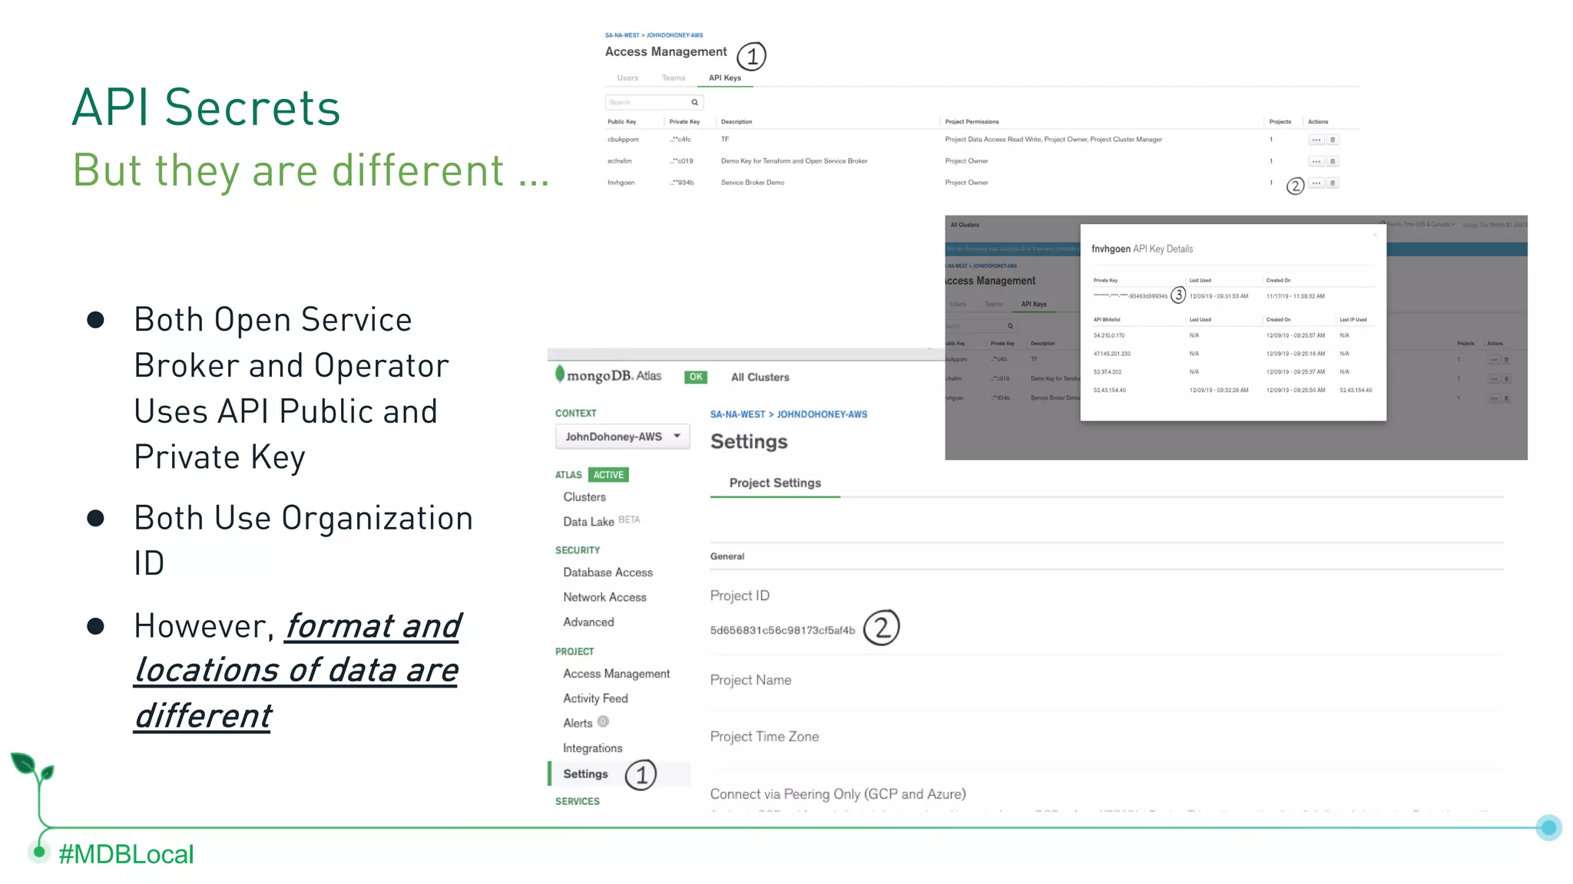Click JOHNDOHONEY-AWS breadcrumb above Settings

(821, 414)
